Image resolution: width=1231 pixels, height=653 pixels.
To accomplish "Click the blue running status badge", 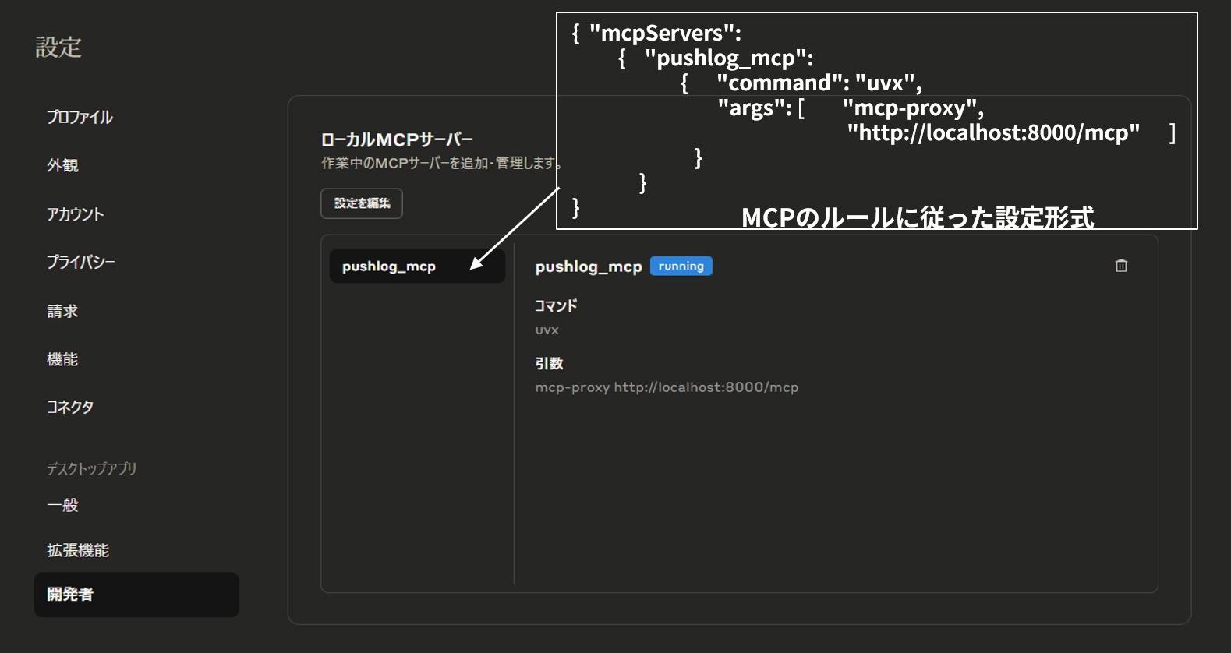I will (x=681, y=266).
